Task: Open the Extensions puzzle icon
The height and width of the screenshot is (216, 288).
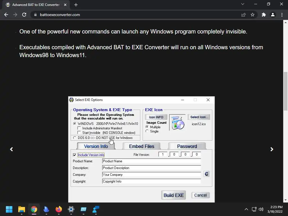Action: (264, 15)
